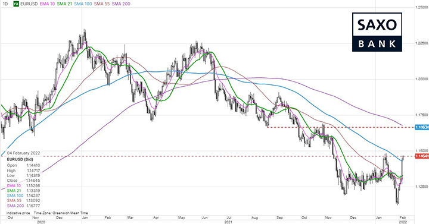
Task: Click the blue 1.1653 price tag
Action: coord(422,127)
